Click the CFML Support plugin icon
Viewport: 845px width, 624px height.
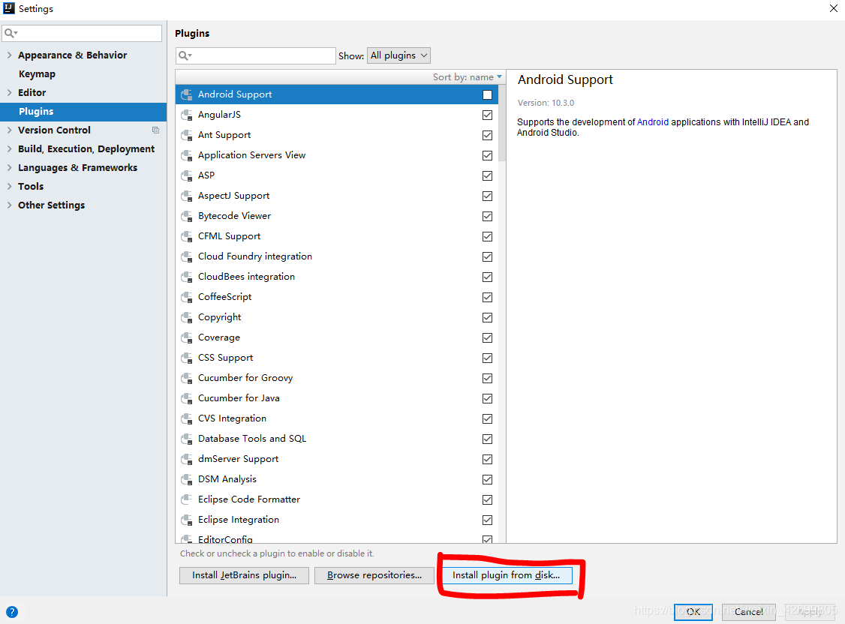(x=187, y=236)
